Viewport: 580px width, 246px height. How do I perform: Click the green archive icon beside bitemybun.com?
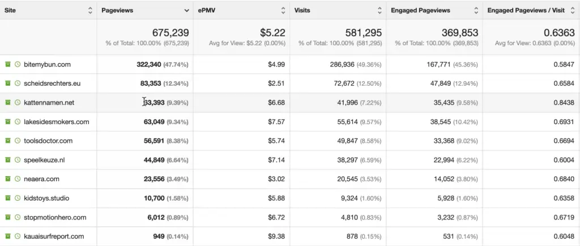(x=8, y=64)
